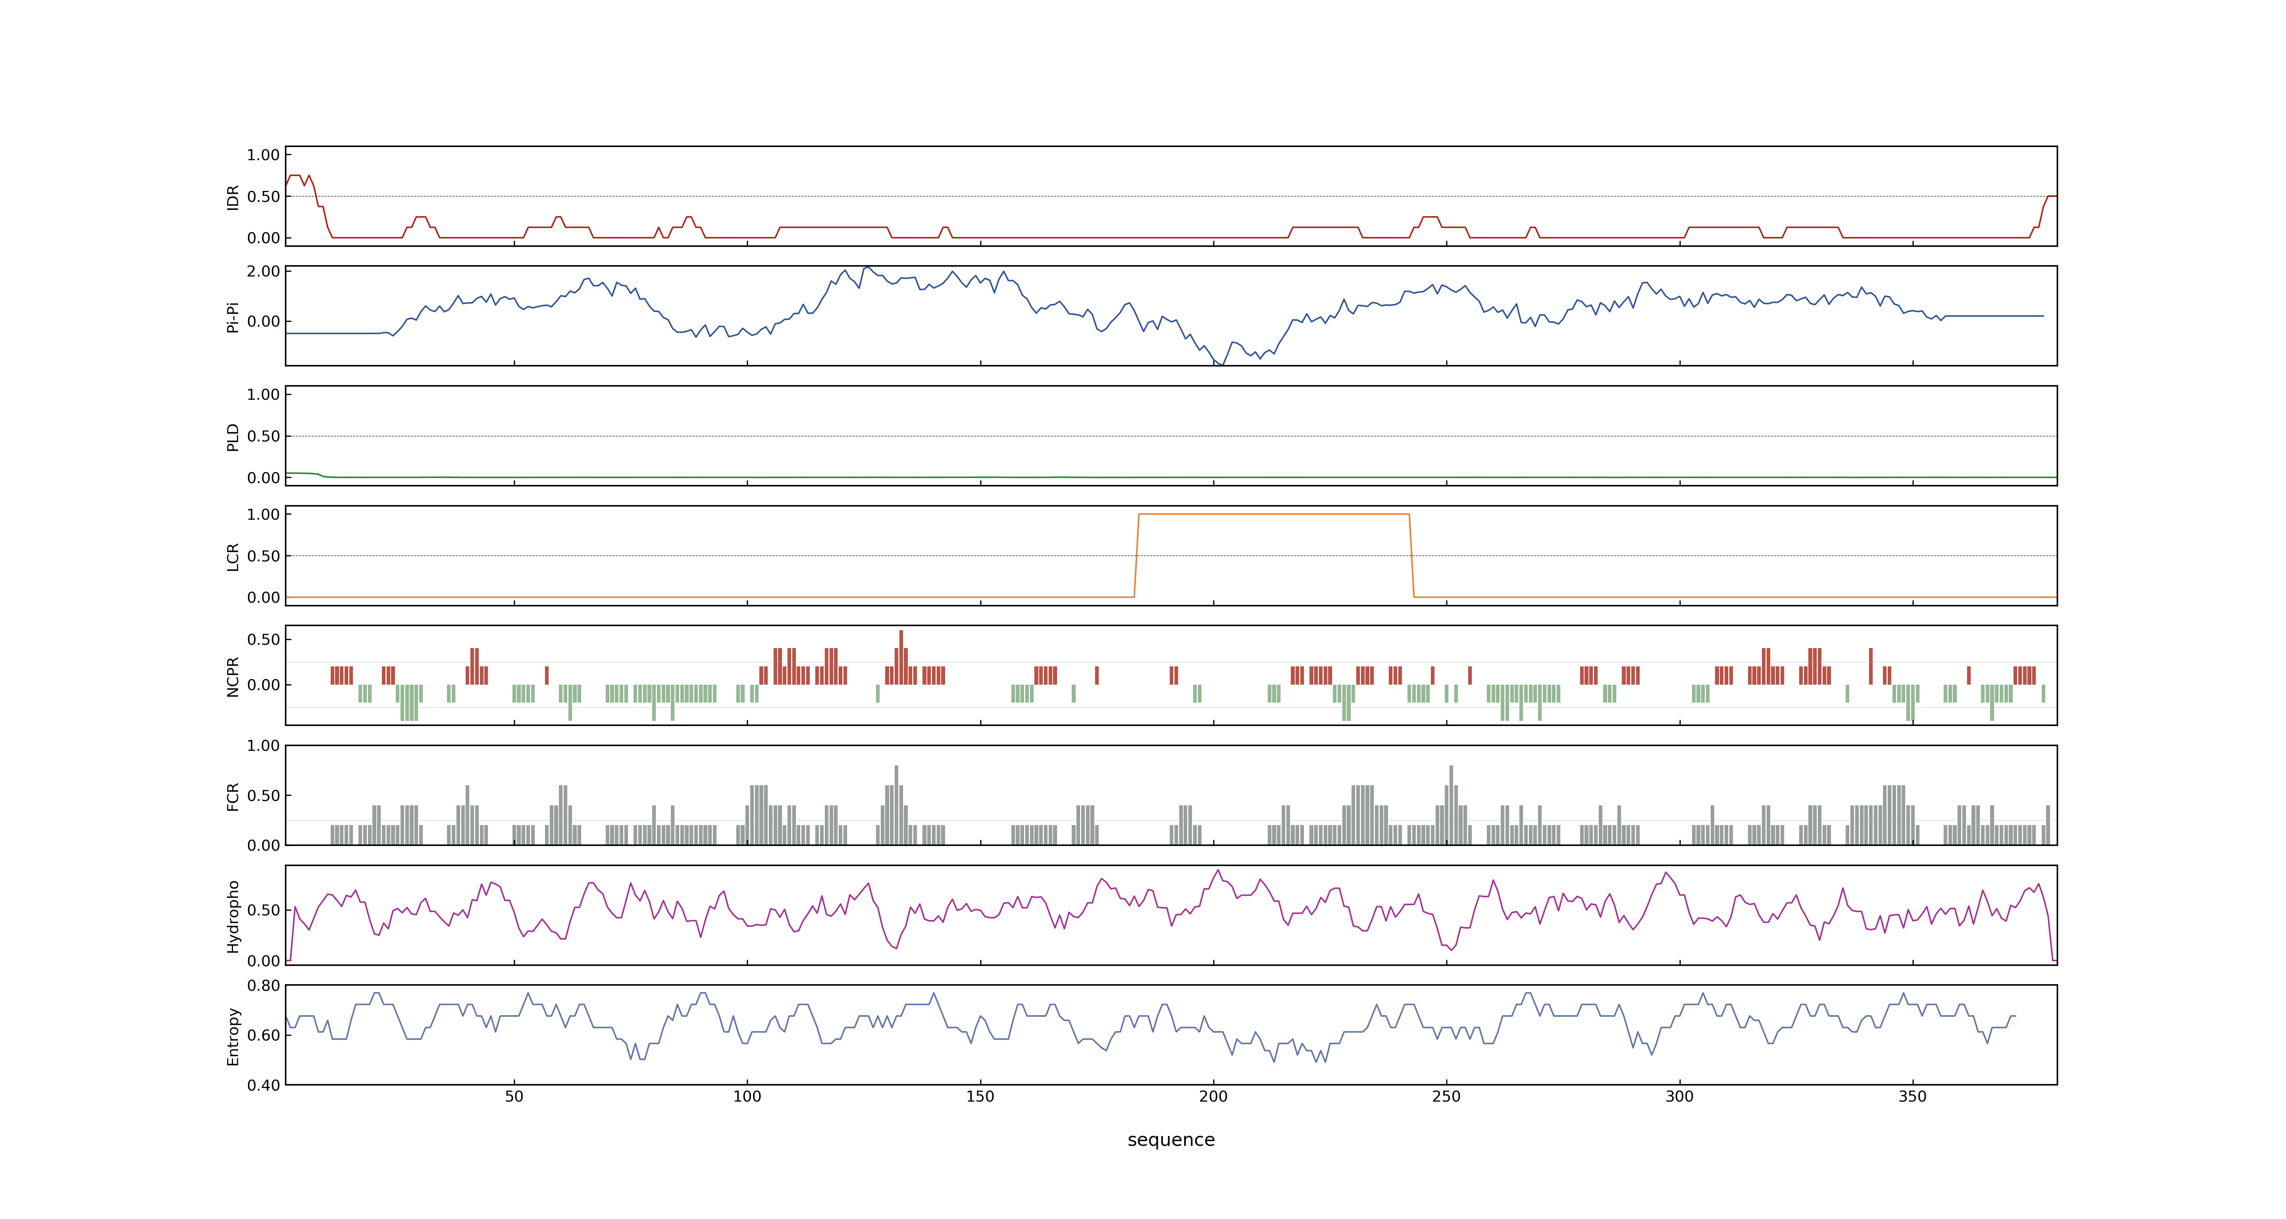The height and width of the screenshot is (1219, 2286).
Task: Click the "0.40" tick on Entropy axis
Action: (x=263, y=1085)
